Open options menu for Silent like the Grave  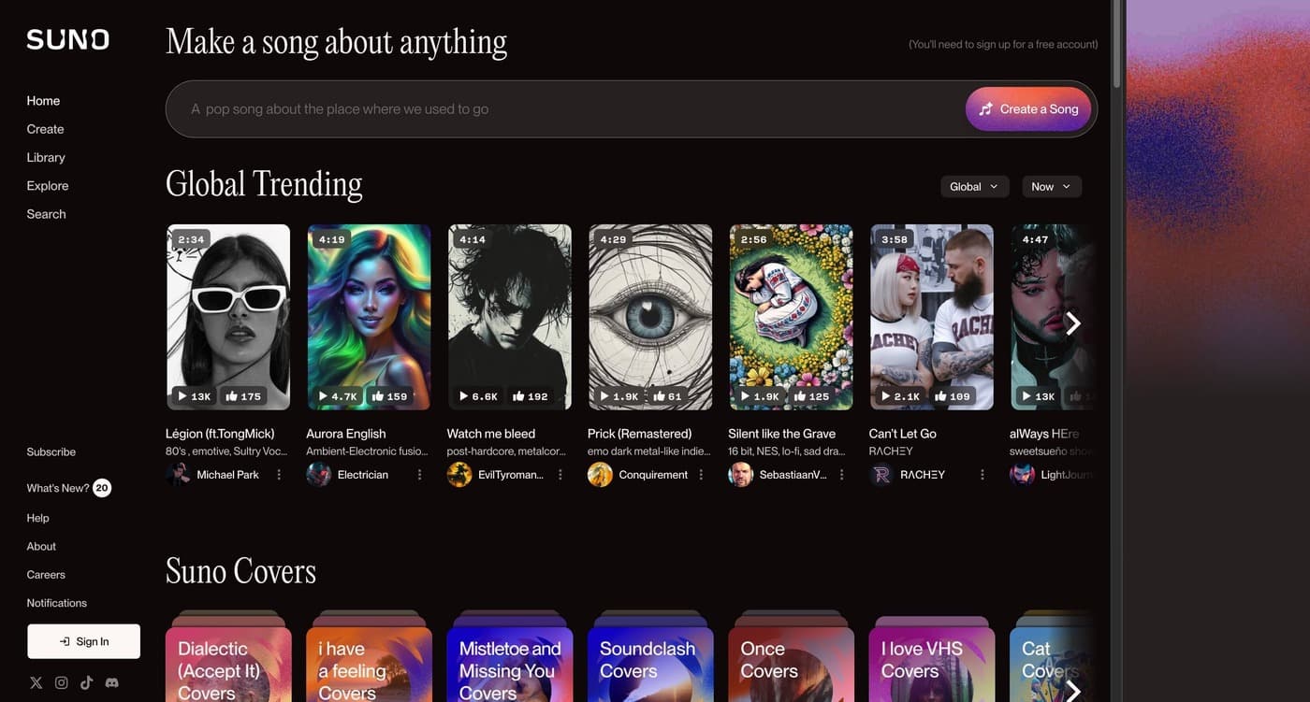841,475
